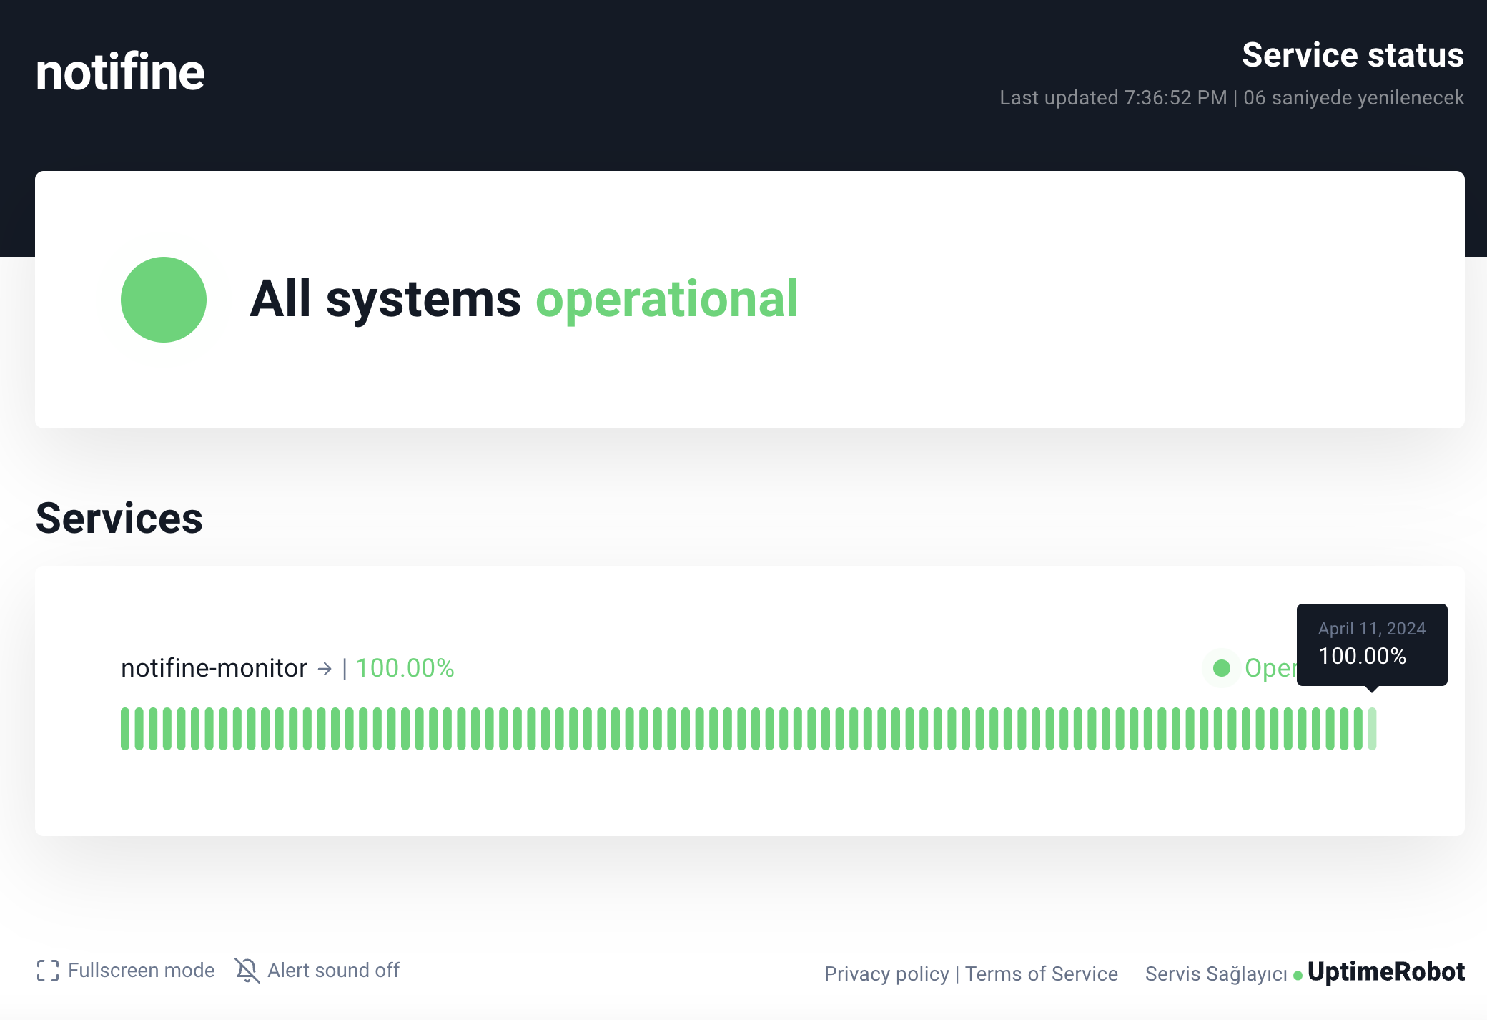Click the fullscreen mode bracket icon
The height and width of the screenshot is (1020, 1487).
[x=48, y=971]
